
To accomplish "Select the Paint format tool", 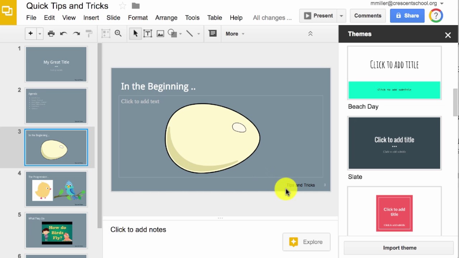I will point(89,34).
